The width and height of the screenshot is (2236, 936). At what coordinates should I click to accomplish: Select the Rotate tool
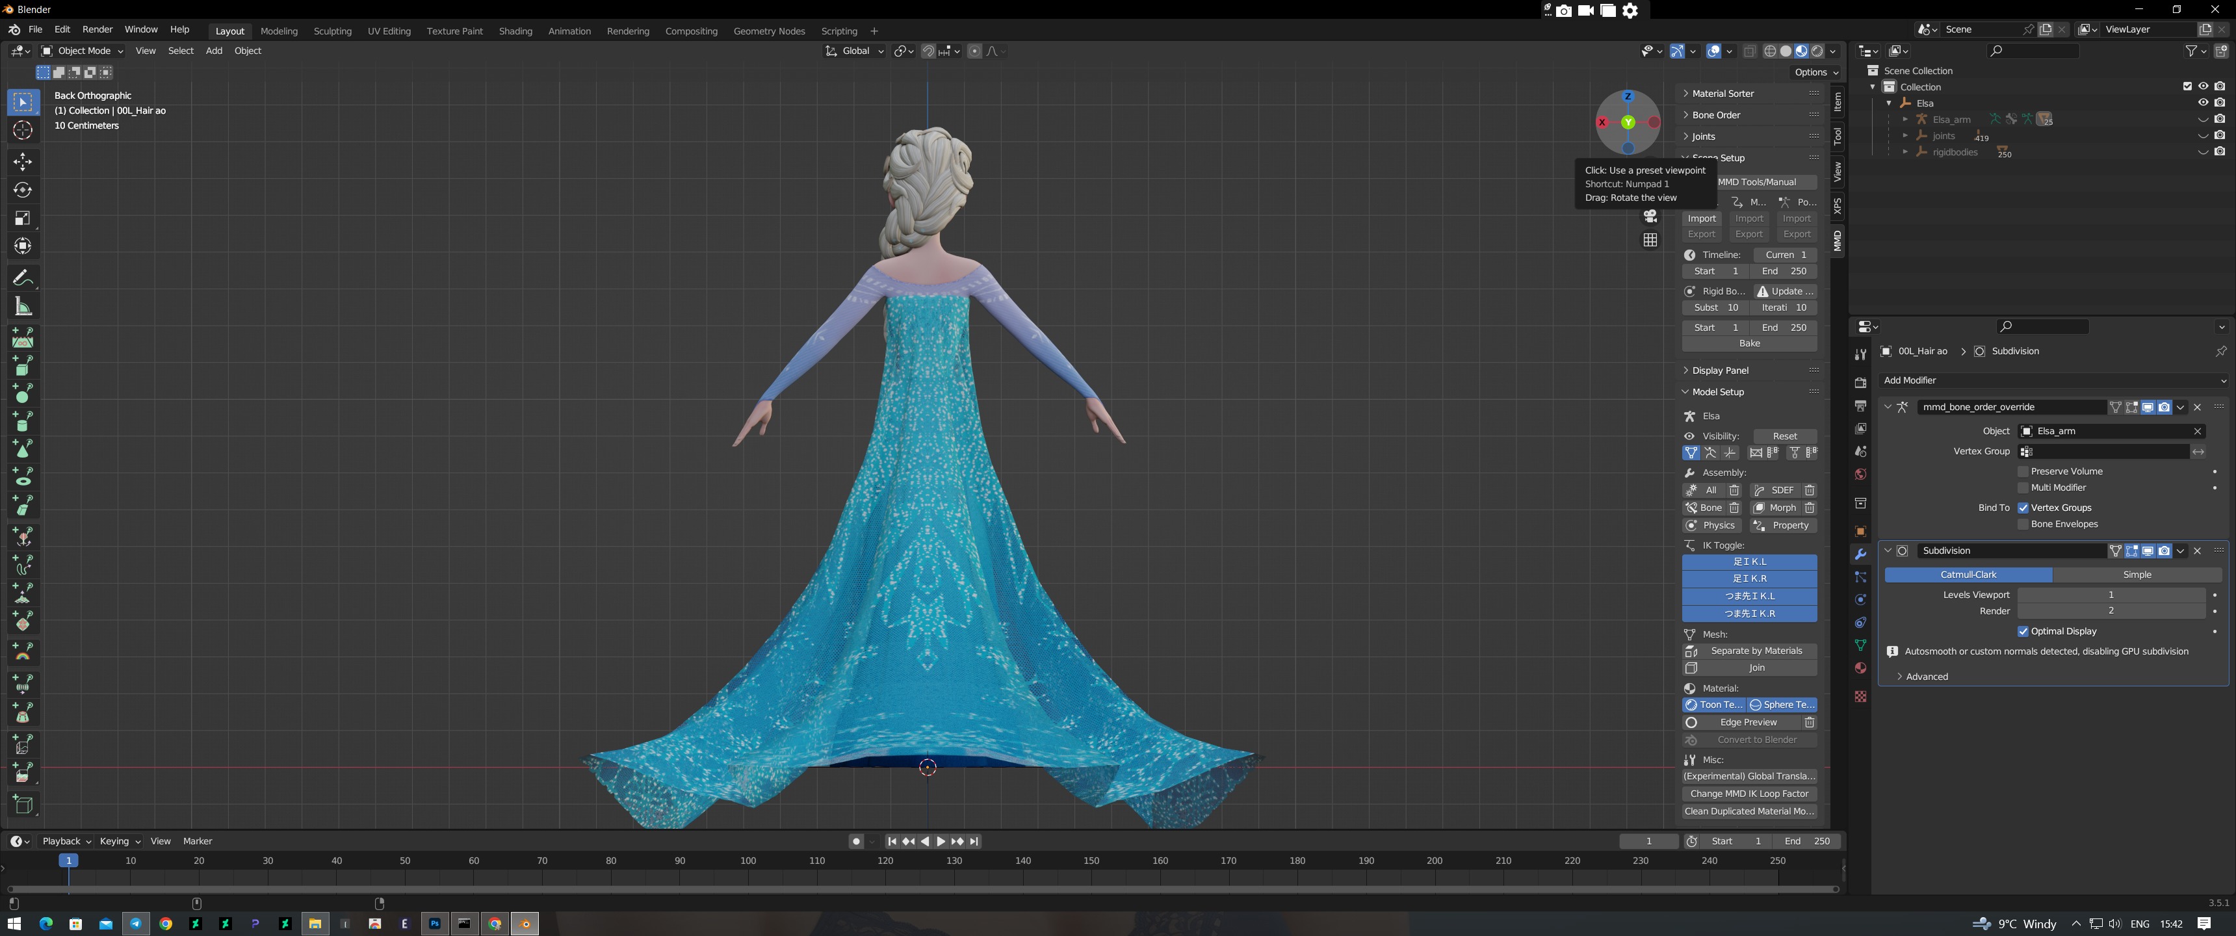(x=23, y=189)
